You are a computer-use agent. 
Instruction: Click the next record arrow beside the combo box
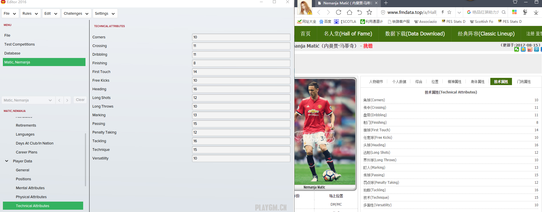coord(67,100)
